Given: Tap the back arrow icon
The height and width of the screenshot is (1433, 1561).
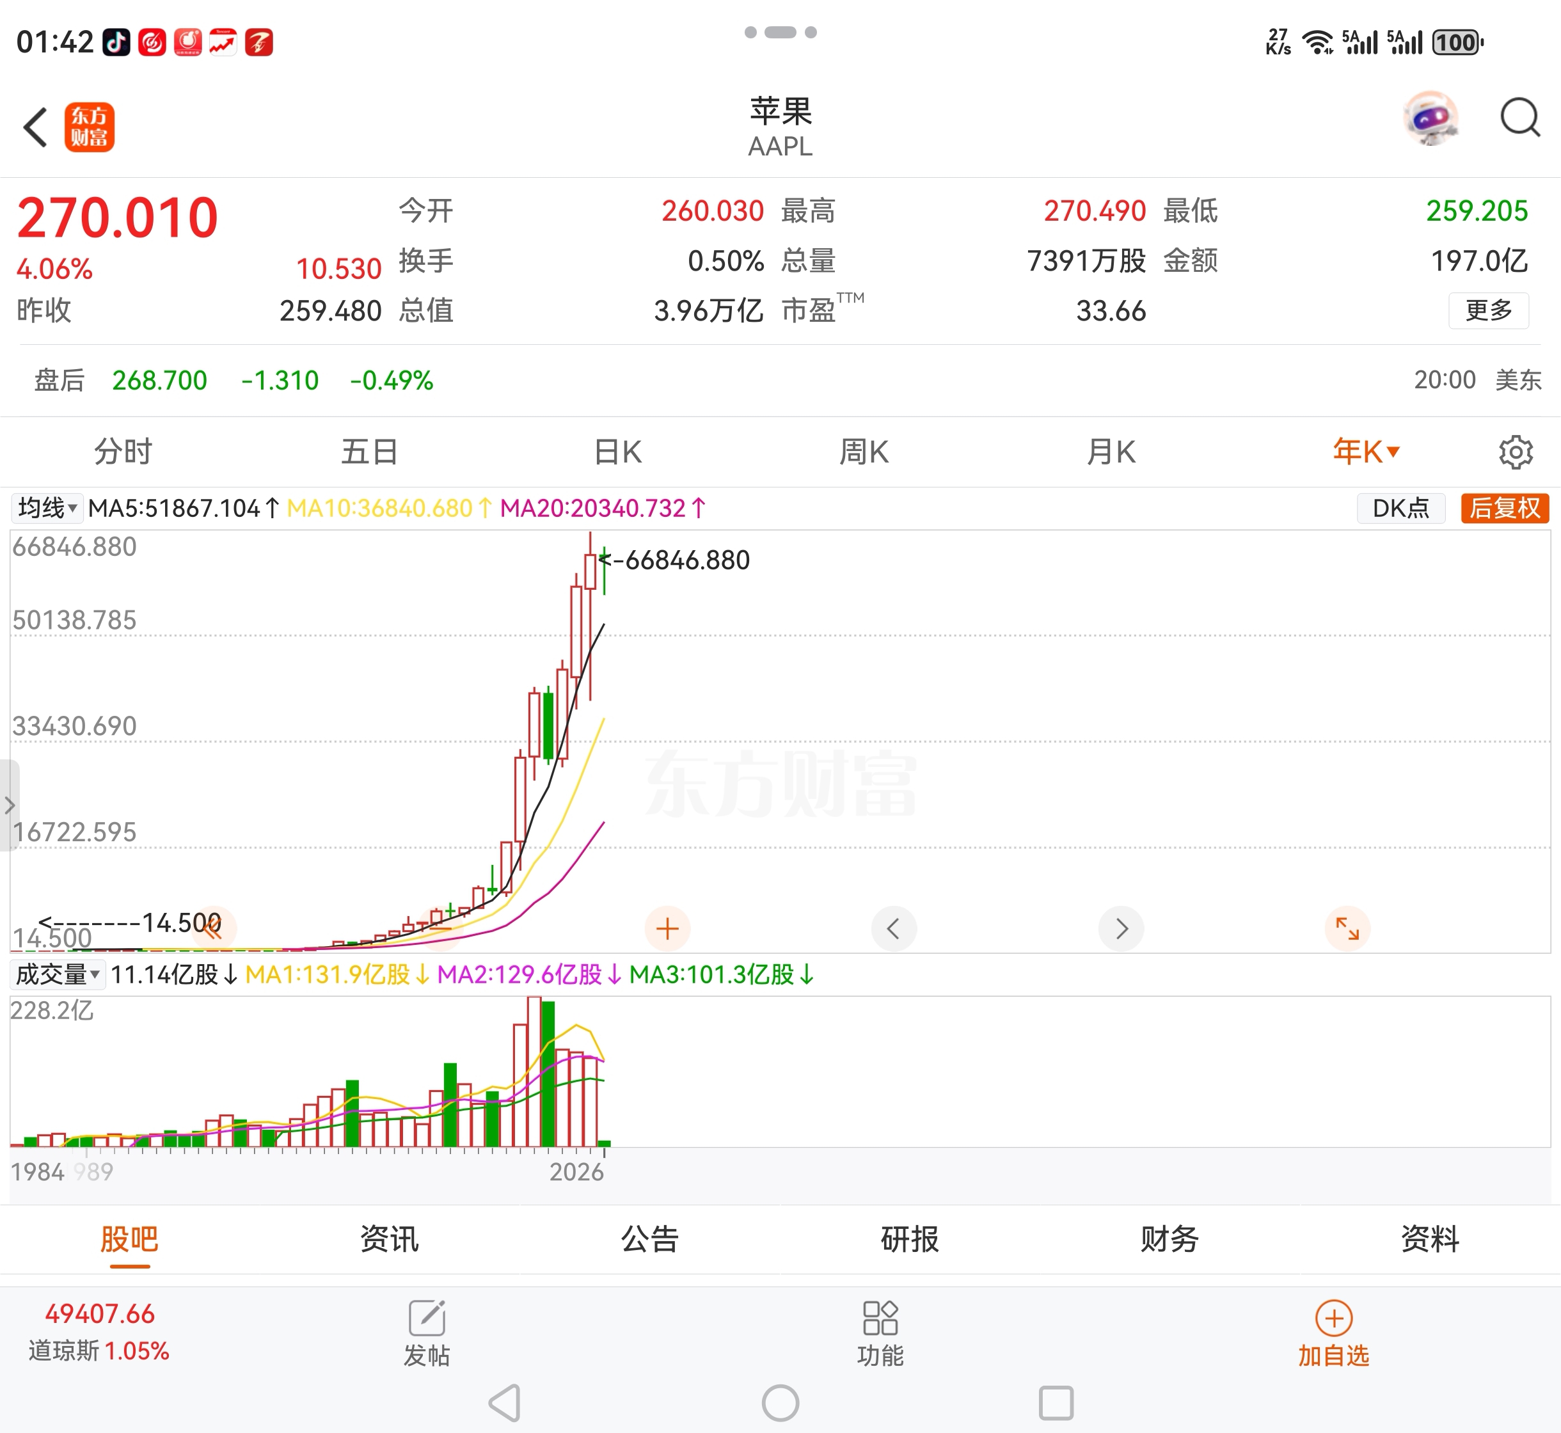Looking at the screenshot, I should (36, 127).
